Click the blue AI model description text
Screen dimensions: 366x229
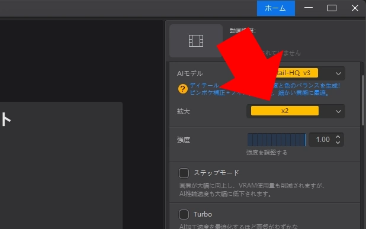[x=265, y=89]
